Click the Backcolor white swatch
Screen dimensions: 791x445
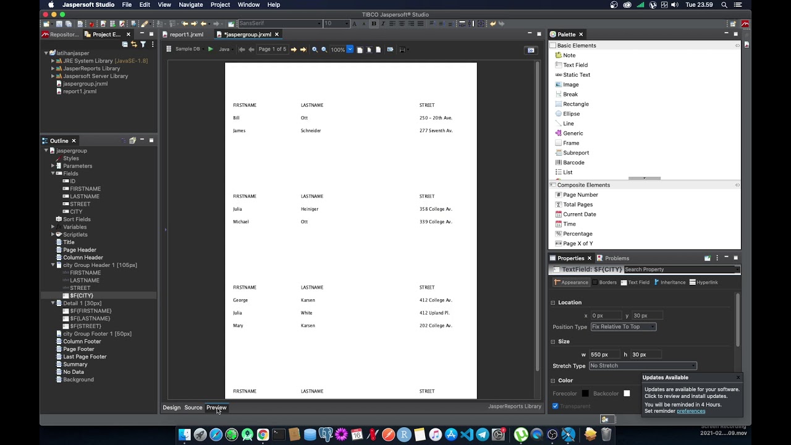click(x=627, y=394)
